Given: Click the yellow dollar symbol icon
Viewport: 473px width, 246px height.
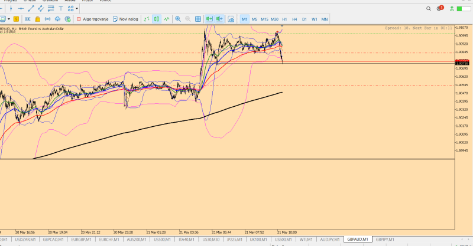Looking at the screenshot, I should [x=16, y=19].
